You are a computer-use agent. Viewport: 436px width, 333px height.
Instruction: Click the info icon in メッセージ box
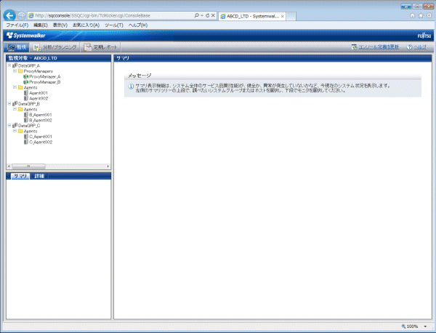(x=131, y=87)
